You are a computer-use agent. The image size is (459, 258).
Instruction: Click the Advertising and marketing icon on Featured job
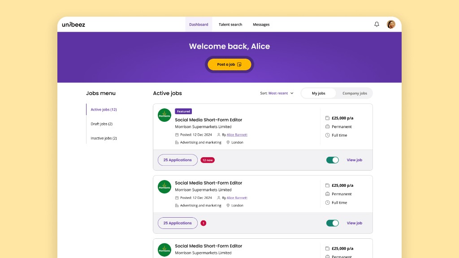tap(177, 142)
